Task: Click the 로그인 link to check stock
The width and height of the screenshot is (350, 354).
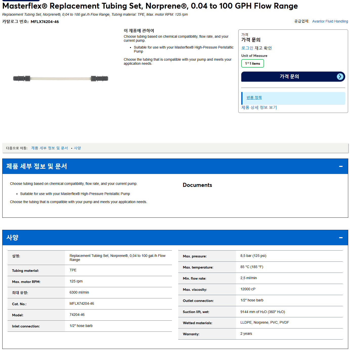Action: click(x=247, y=48)
